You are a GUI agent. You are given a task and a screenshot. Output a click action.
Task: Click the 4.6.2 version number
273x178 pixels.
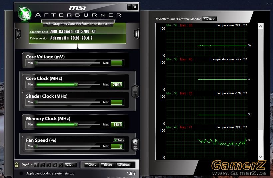point(131,173)
